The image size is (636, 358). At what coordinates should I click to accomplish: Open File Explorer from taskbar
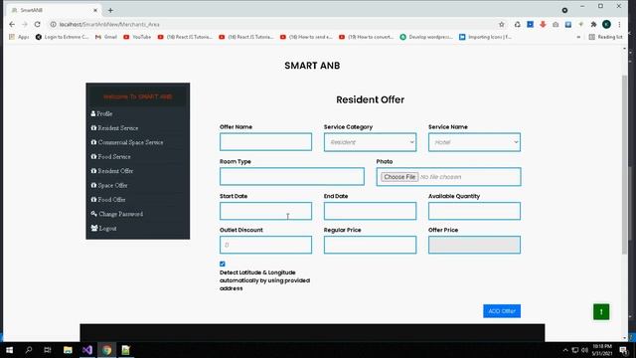(x=68, y=350)
